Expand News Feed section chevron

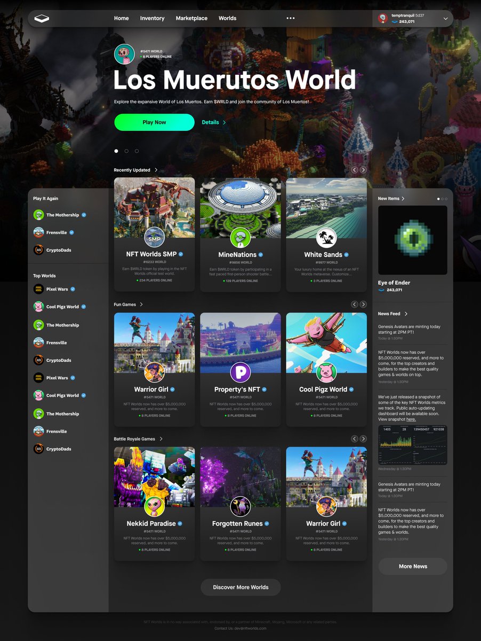point(406,314)
